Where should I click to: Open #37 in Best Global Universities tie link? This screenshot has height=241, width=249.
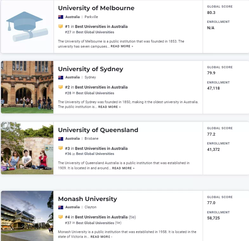coord(93,223)
